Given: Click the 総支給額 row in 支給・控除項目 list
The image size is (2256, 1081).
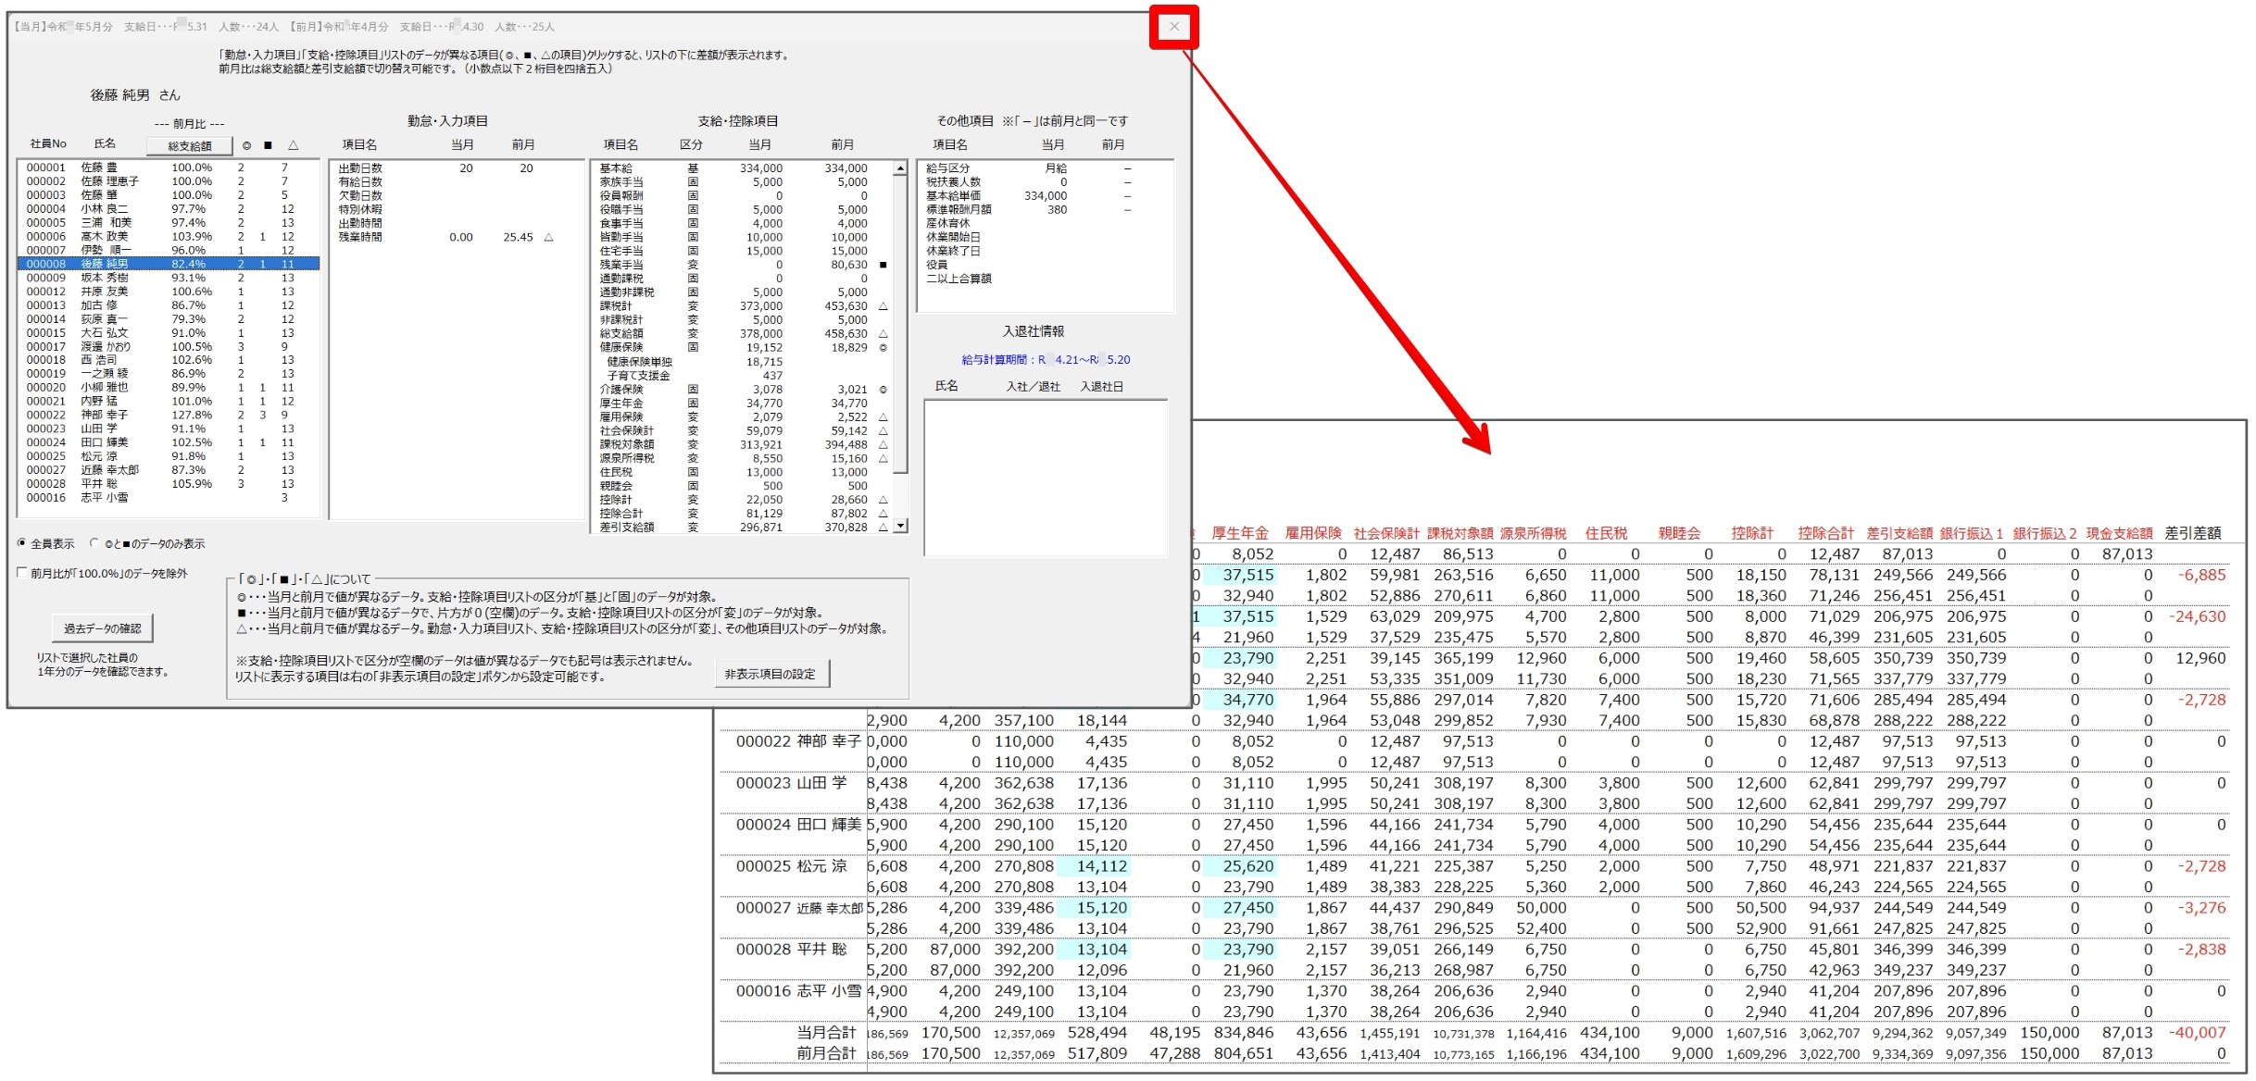Looking at the screenshot, I should (742, 334).
